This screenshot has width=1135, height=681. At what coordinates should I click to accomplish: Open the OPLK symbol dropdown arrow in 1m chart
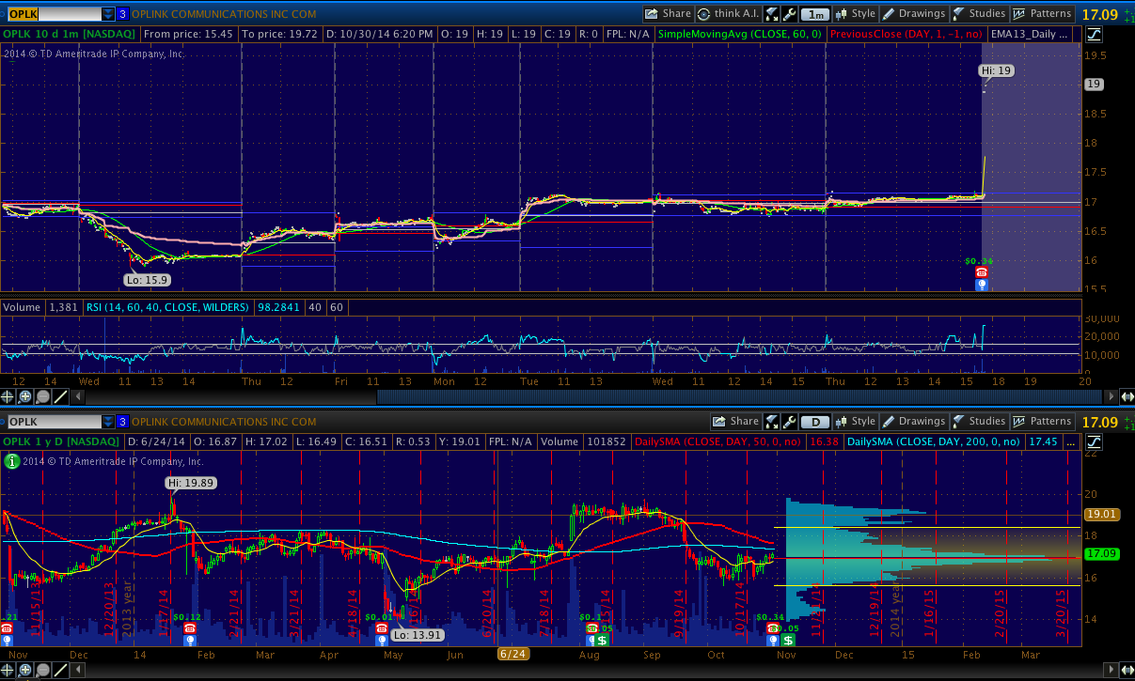tap(108, 14)
